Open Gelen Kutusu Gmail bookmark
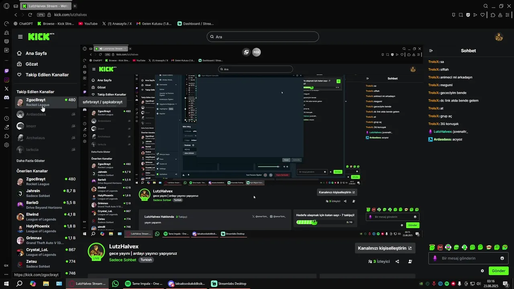 154,24
